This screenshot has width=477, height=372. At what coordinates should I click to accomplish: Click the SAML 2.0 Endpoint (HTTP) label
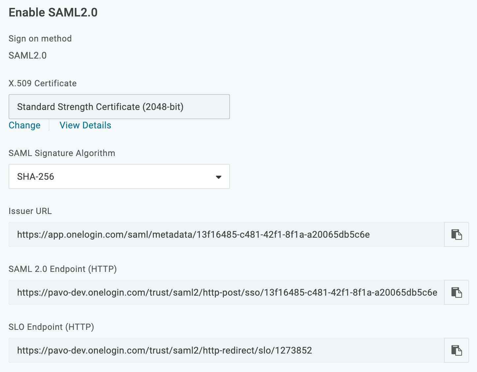pyautogui.click(x=63, y=269)
